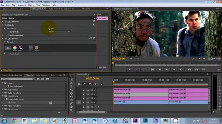The height and width of the screenshot is (124, 222).
Task: Toggle Looks effect fx switch
Action: coord(6,39)
